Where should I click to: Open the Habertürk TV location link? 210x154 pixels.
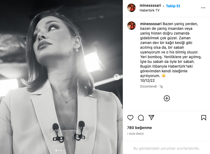[149, 10]
